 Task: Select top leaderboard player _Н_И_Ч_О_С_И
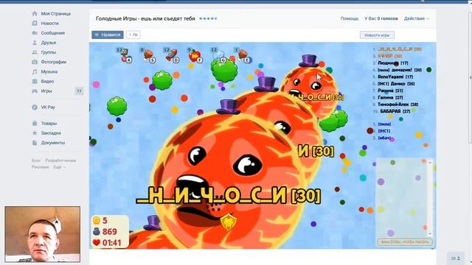[399, 49]
